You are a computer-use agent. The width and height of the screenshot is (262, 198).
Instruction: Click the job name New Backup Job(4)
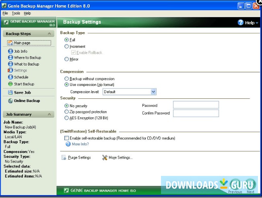(21, 127)
